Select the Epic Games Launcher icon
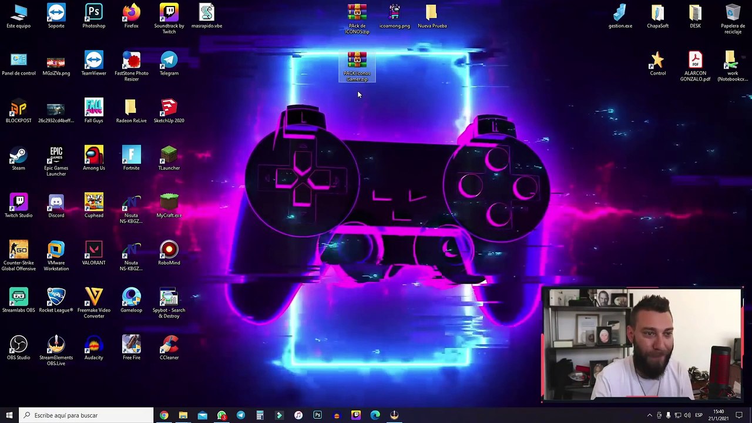 (x=56, y=161)
